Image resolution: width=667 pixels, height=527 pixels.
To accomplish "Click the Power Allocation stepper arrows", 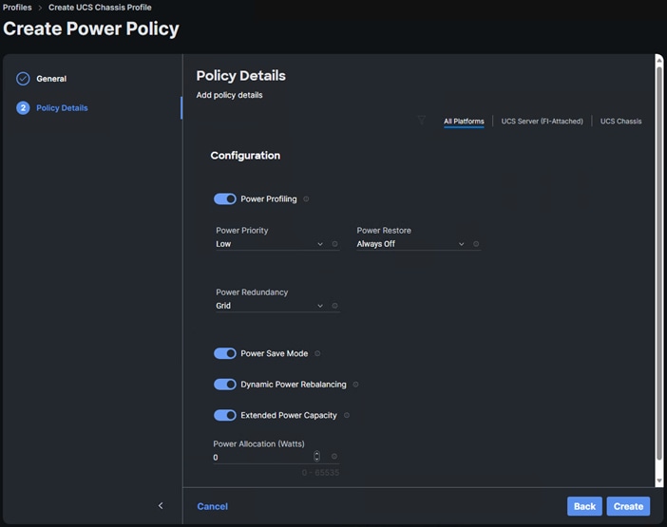I will tap(316, 457).
